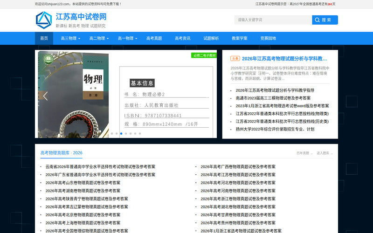Select the fourth carousel dot
The image size is (373, 233).
tap(126, 134)
